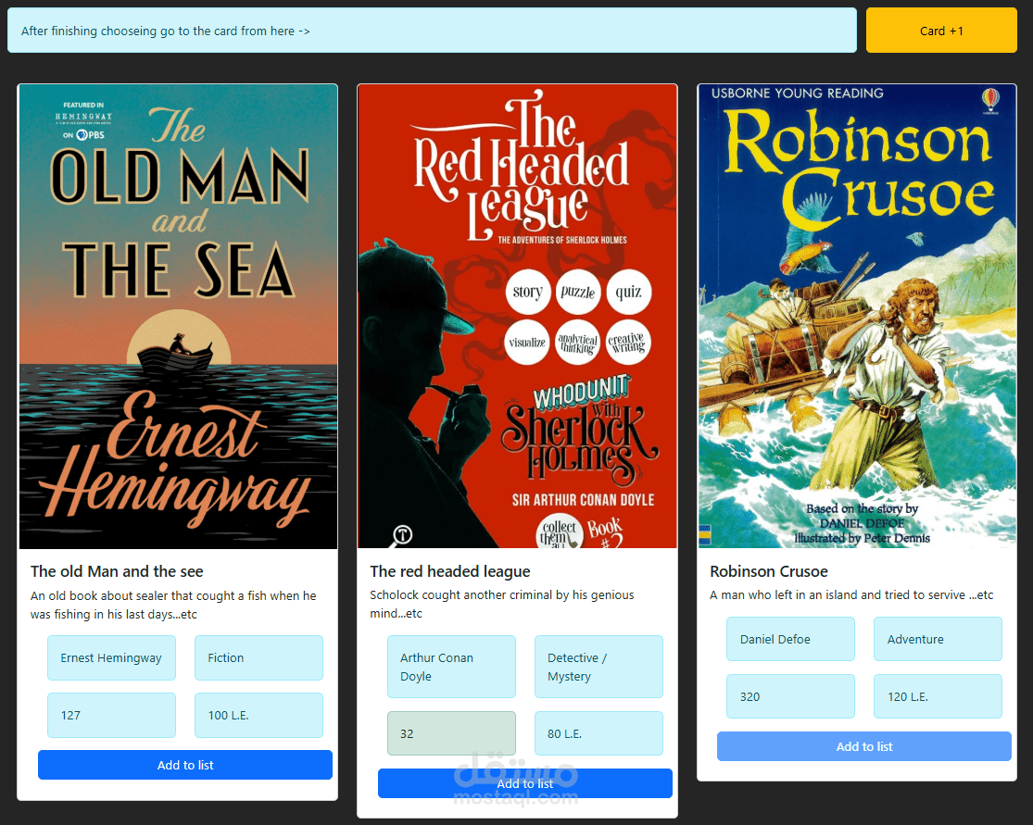Click the description about Scholock cought another criminal
Image resolution: width=1033 pixels, height=825 pixels.
tap(502, 604)
